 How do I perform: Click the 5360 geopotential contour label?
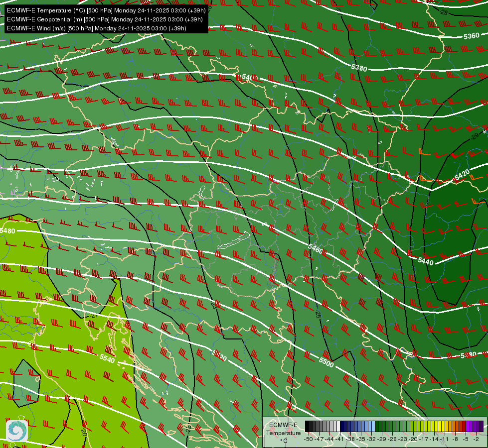[x=471, y=36]
